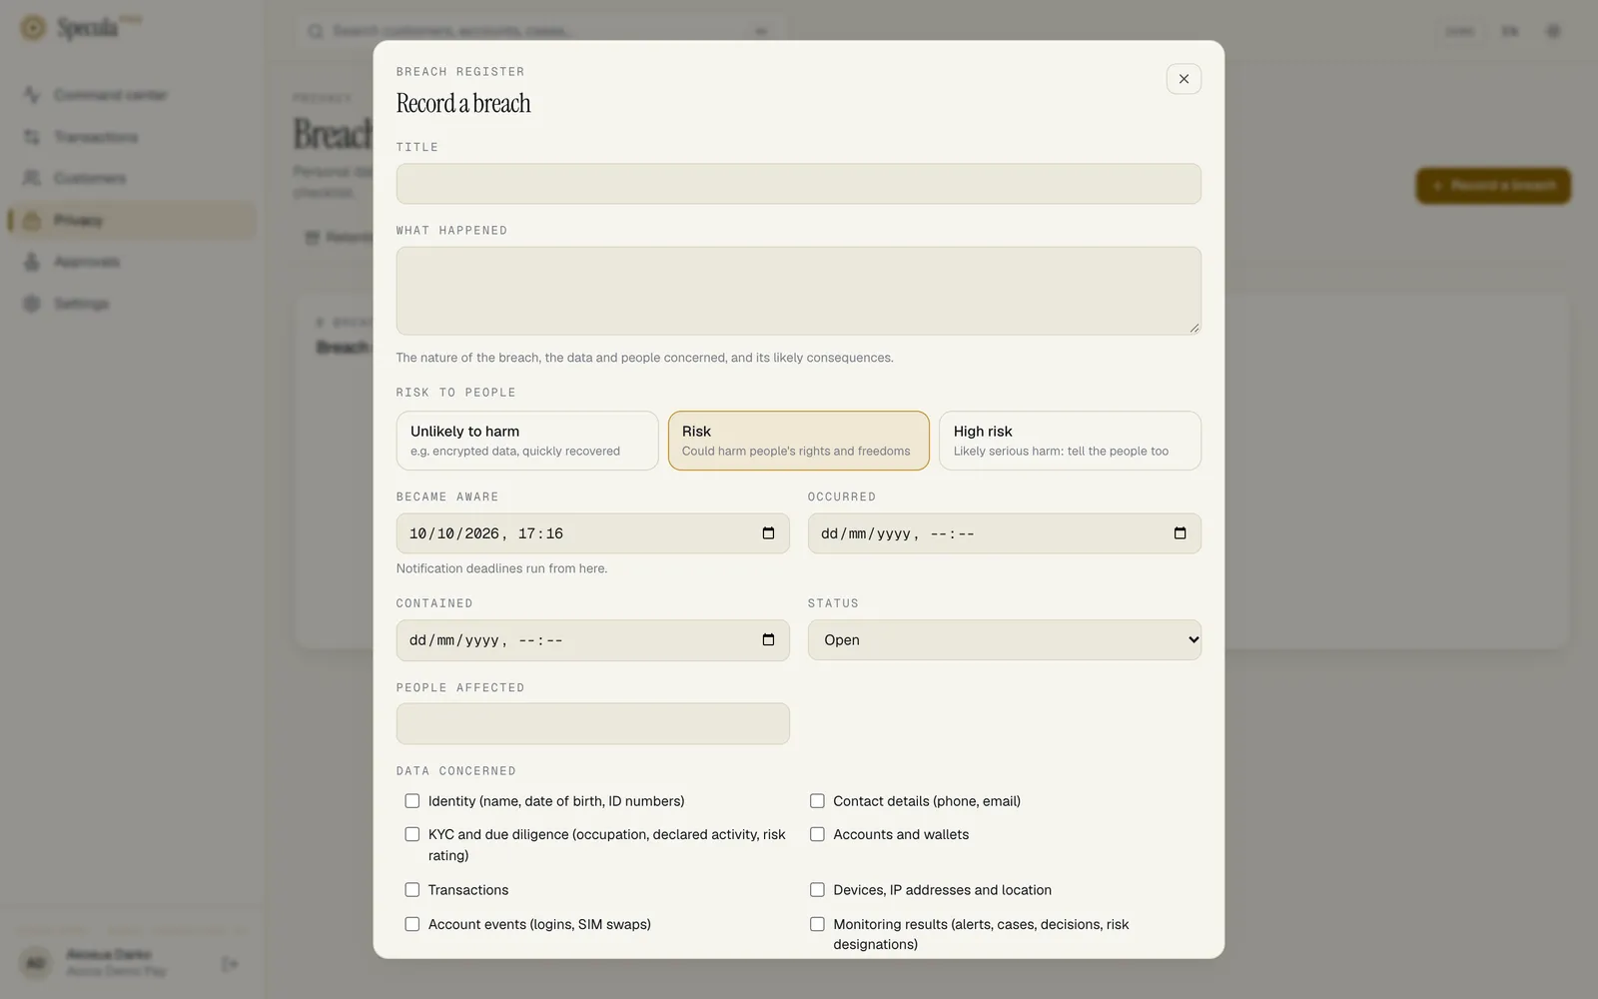The width and height of the screenshot is (1598, 999).
Task: Click the Approvals icon in the background sidebar
Action: point(32,262)
